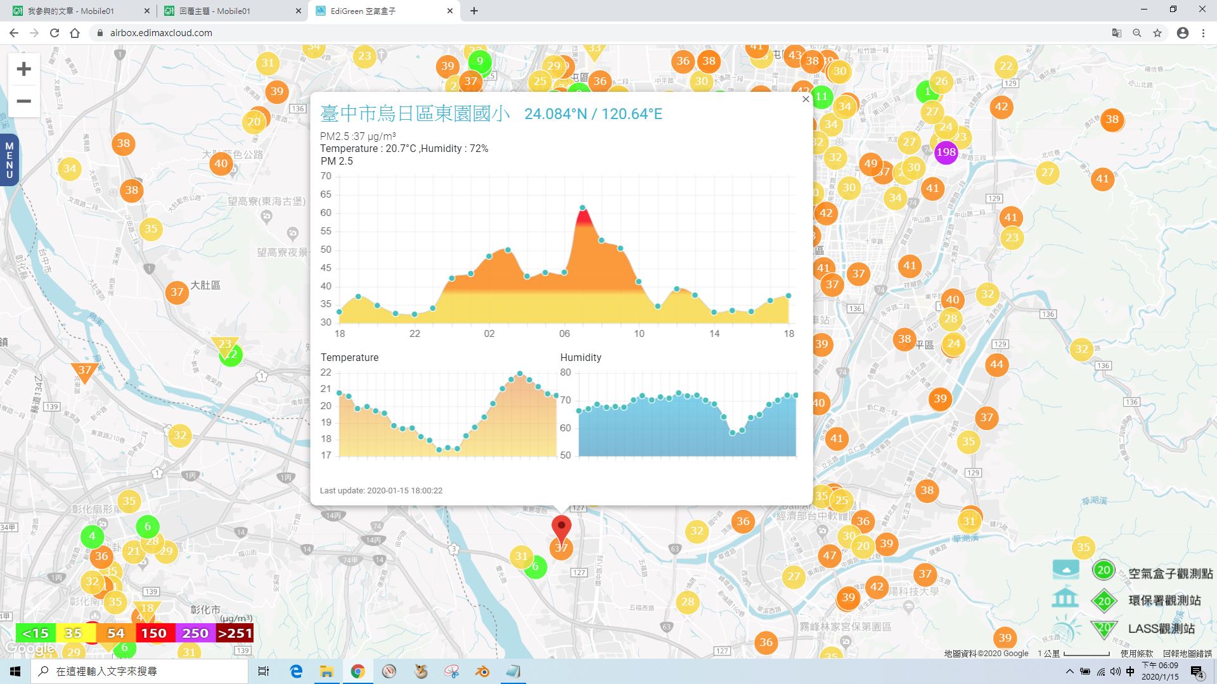Open browser zoom magnifier icon
Screen dimensions: 1217x684
[1137, 33]
